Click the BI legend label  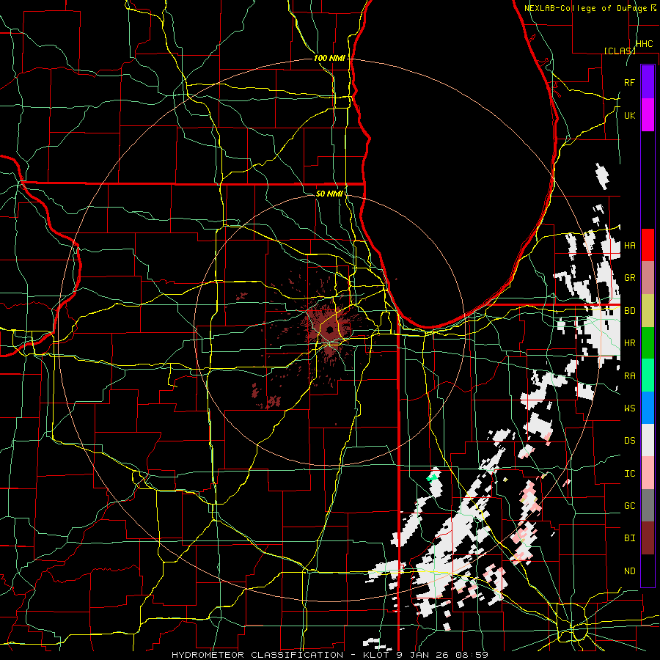[630, 538]
